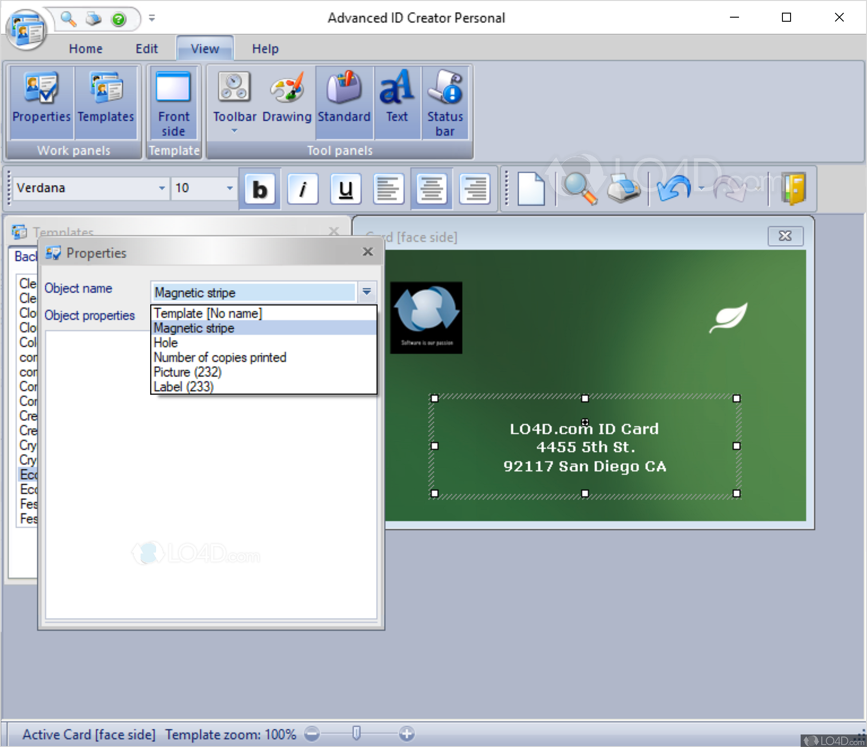Image resolution: width=867 pixels, height=747 pixels.
Task: Toggle the Standard tool panel
Action: (x=344, y=102)
